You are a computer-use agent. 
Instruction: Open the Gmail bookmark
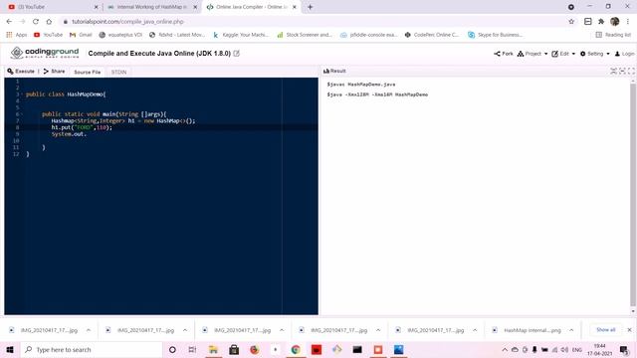pos(81,35)
